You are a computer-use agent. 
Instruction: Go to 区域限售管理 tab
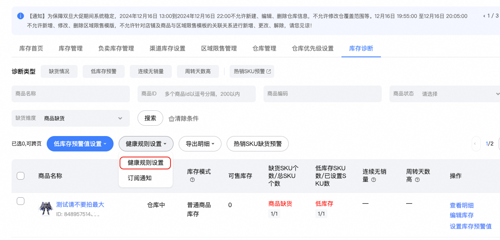click(x=219, y=48)
